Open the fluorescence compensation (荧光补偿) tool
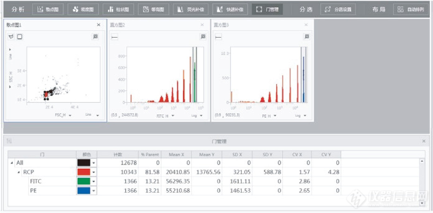This screenshot has width=433, height=213. (191, 9)
